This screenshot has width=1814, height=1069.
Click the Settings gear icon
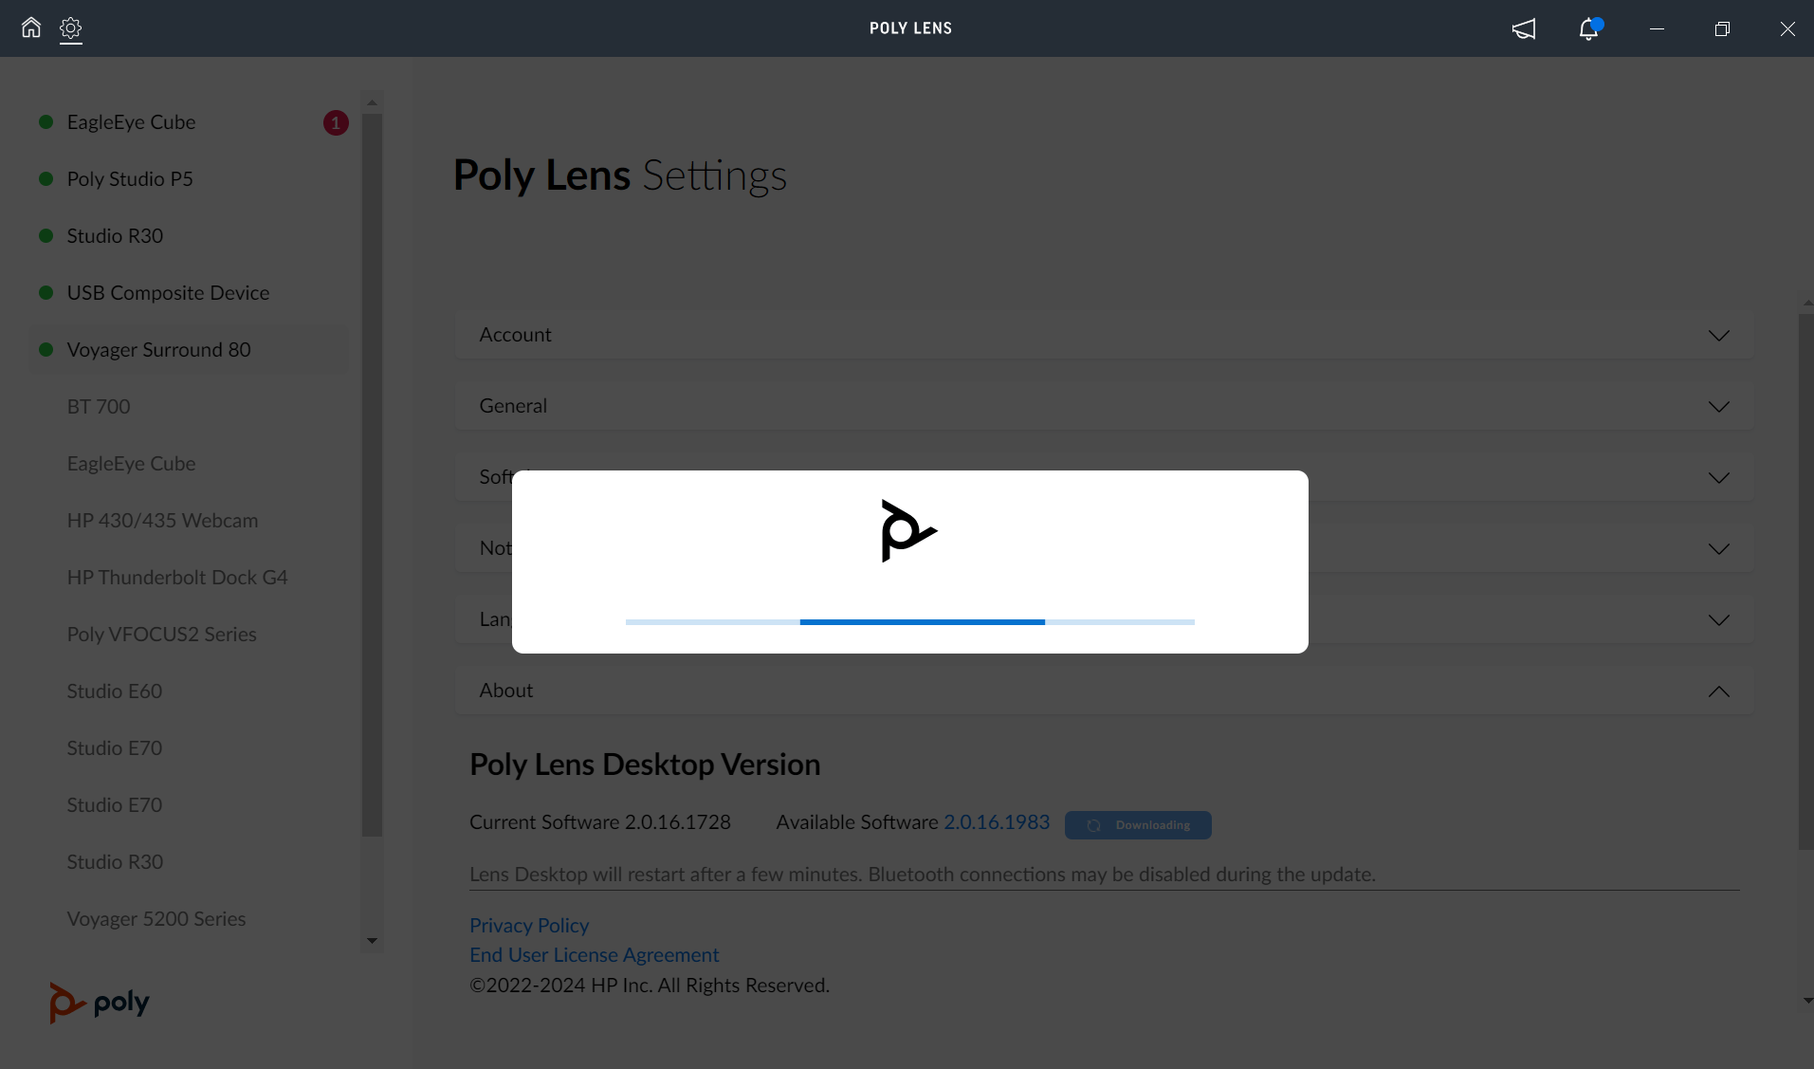(71, 28)
